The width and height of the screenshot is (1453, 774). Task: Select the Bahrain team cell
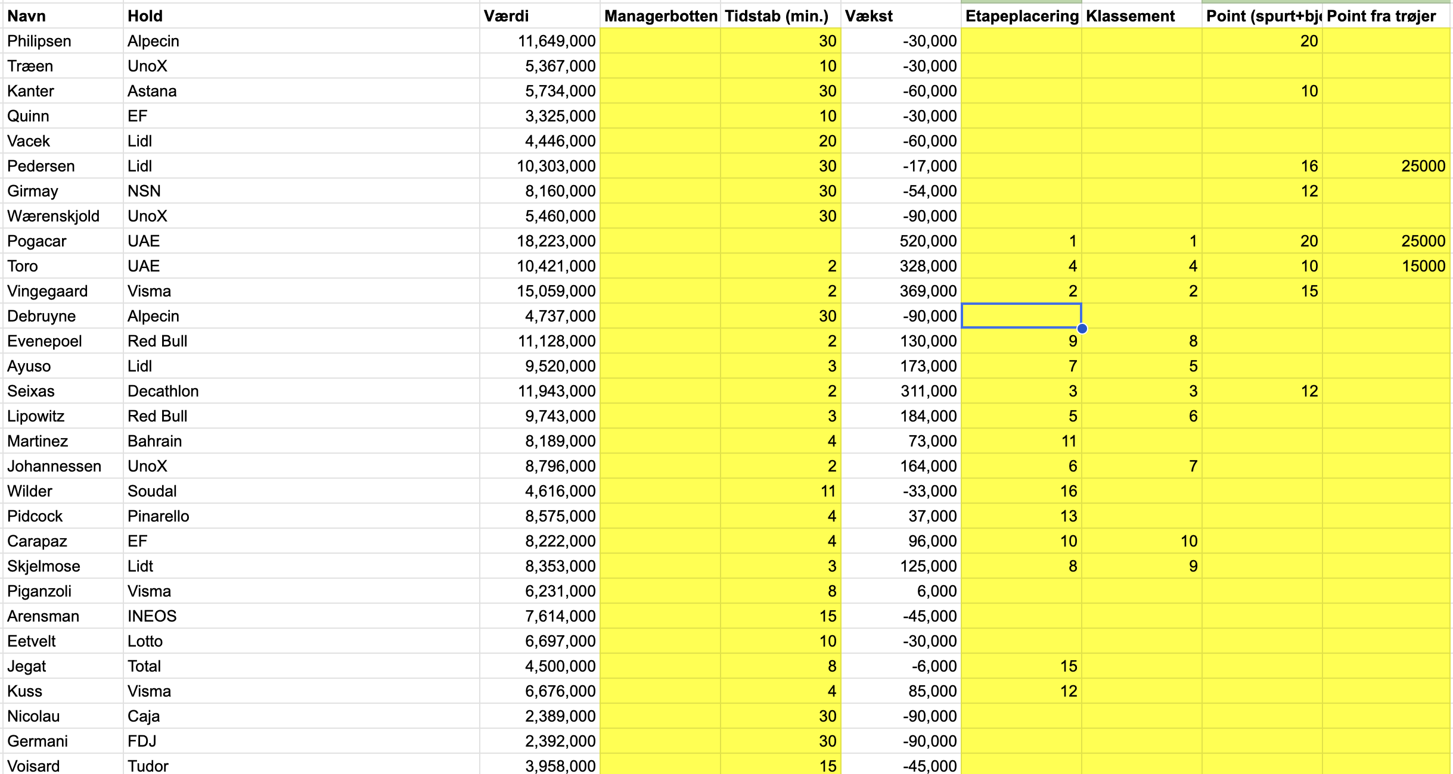click(302, 441)
